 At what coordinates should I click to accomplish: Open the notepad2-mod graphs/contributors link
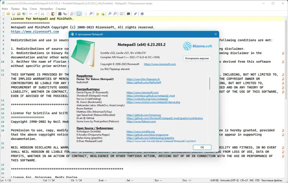(165, 118)
